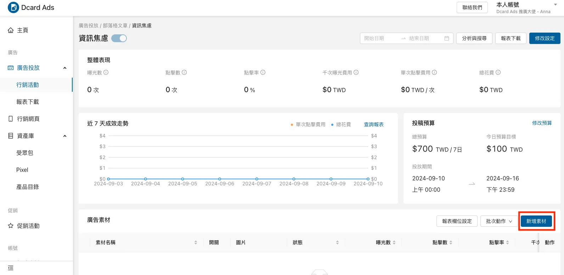
Task: Sort table by 素材名稱 sort arrows
Action: point(196,242)
